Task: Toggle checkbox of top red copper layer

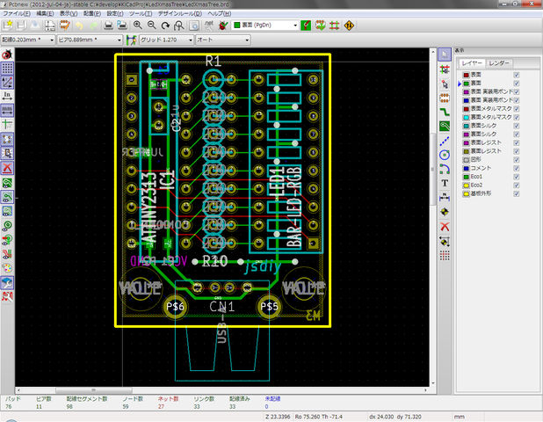Action: click(516, 75)
